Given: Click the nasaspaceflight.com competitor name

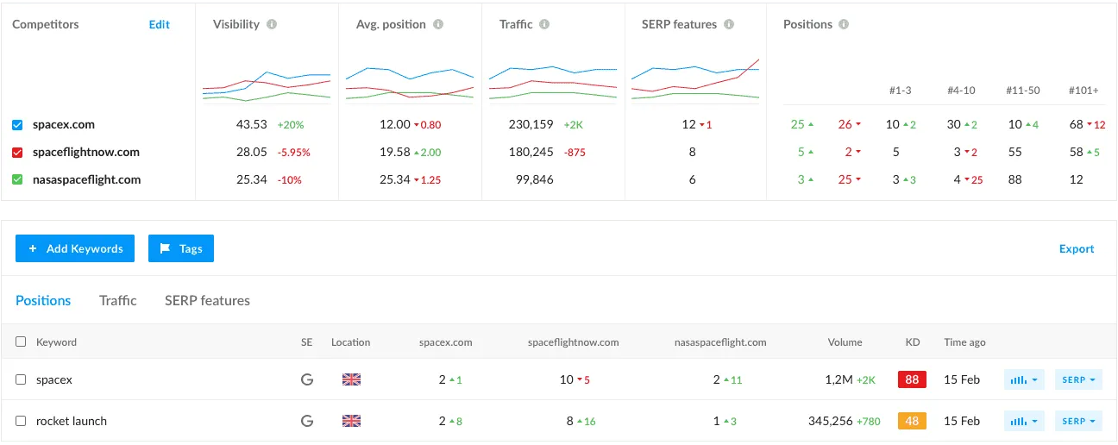Looking at the screenshot, I should 87,179.
